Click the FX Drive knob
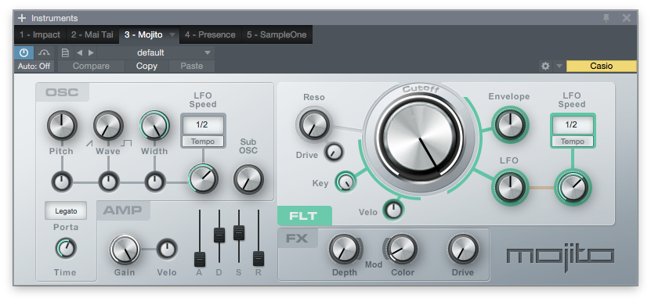This screenshot has height=302, width=651. click(462, 249)
